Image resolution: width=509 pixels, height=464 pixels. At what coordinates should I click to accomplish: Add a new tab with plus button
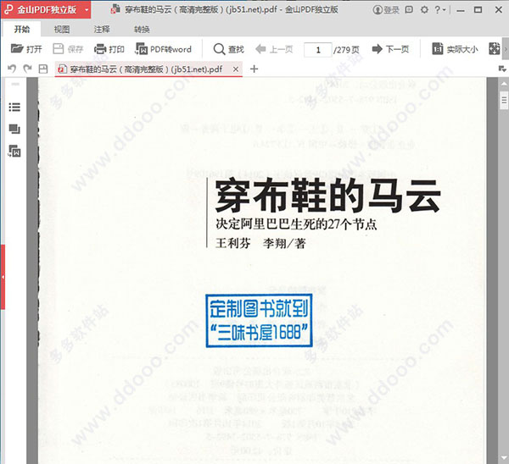tap(255, 69)
